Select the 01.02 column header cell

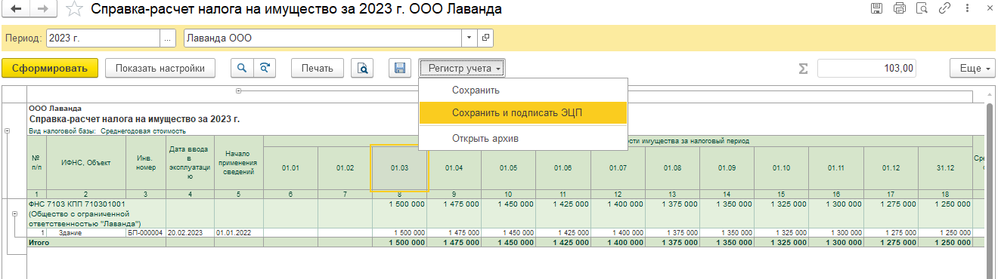[x=345, y=167]
